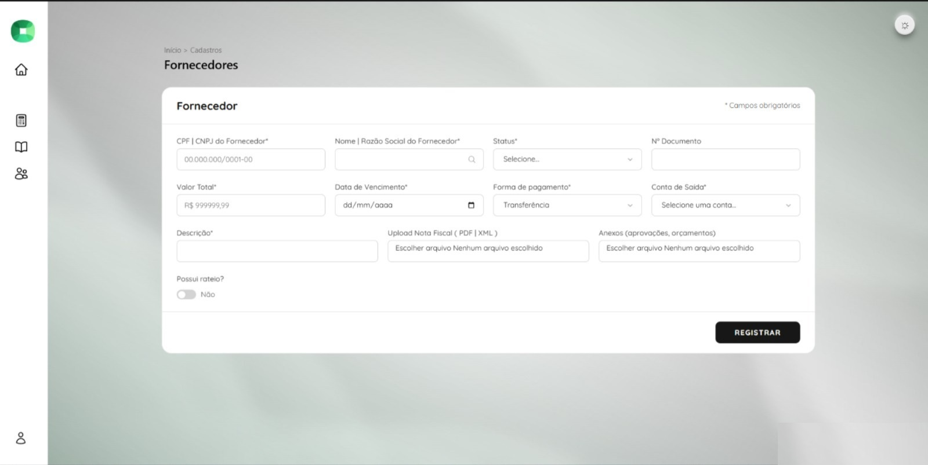Image resolution: width=928 pixels, height=465 pixels.
Task: Open the calendar picker icon for Data de Vencimento
Action: [471, 205]
